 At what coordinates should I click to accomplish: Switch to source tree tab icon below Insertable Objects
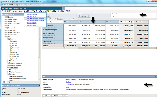(4, 82)
